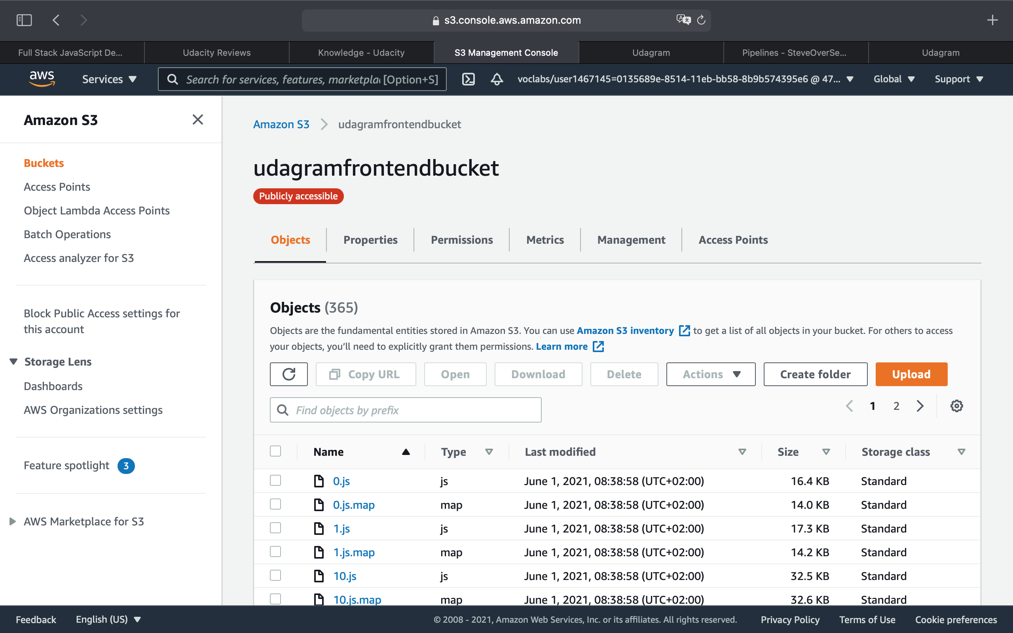The image size is (1013, 633).
Task: Click the refresh objects icon
Action: point(289,373)
